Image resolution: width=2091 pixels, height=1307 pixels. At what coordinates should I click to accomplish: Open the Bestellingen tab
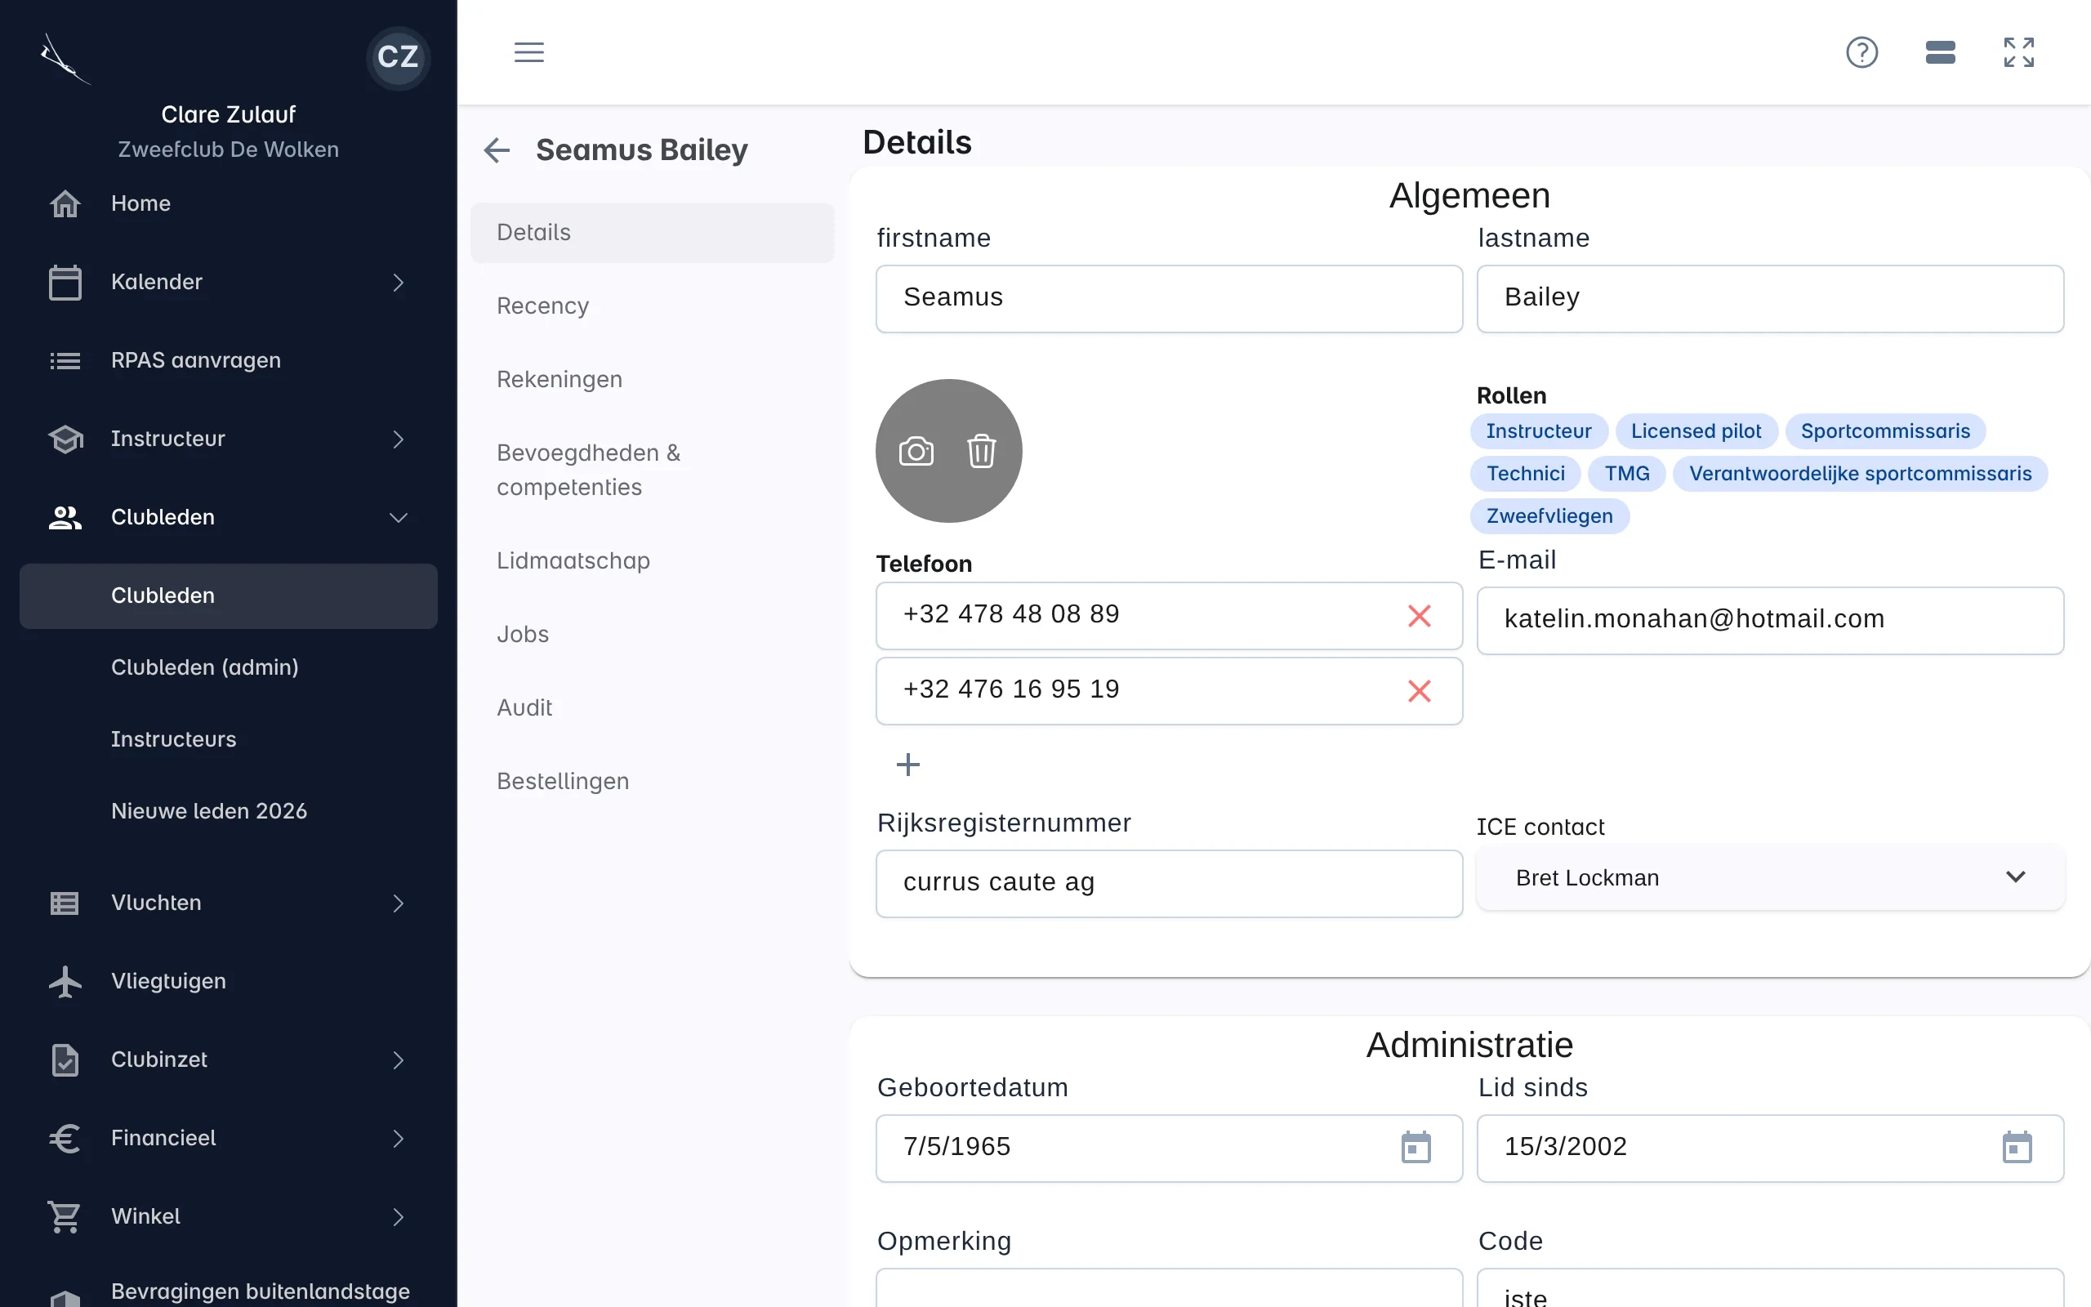[x=652, y=782]
